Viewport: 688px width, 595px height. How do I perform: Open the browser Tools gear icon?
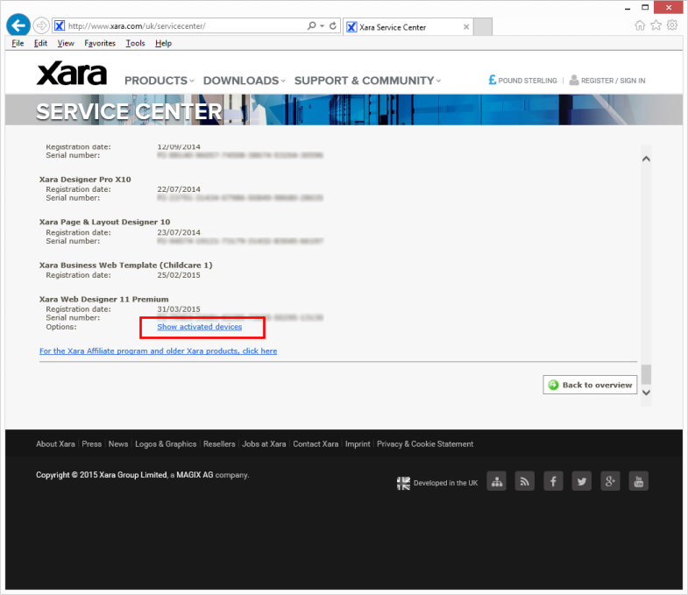pyautogui.click(x=672, y=25)
